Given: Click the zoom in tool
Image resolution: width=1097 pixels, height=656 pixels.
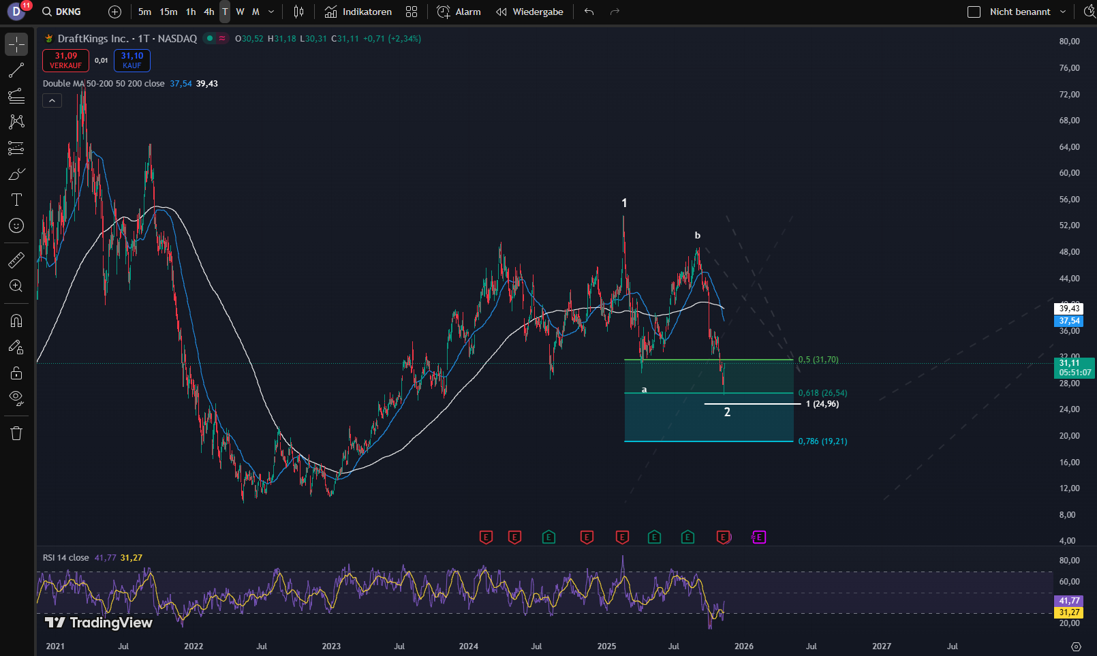Looking at the screenshot, I should coord(16,286).
